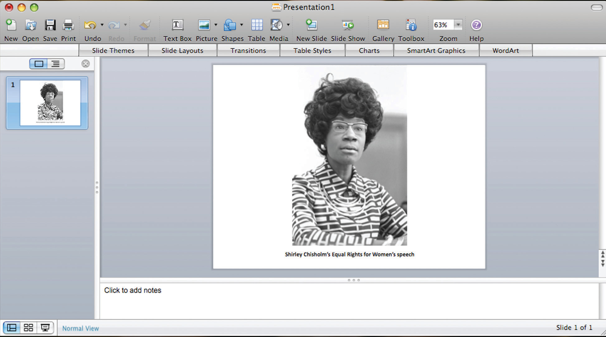Insert a Picture from the toolbar
The height and width of the screenshot is (337, 606).
(204, 25)
